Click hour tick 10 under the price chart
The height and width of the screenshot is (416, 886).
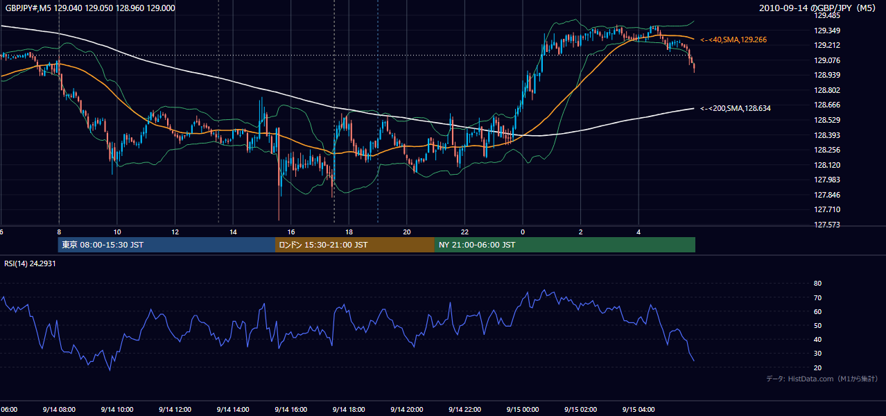117,232
